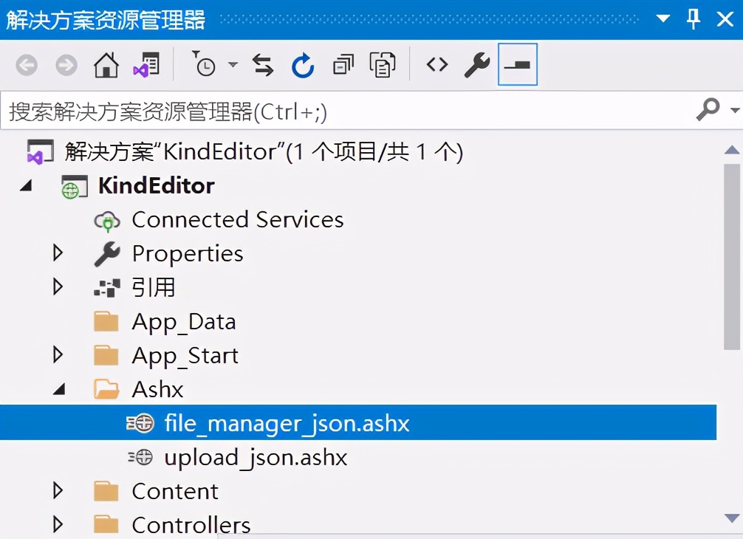Open the Pending Changes Filter dropdown arrow
743x539 pixels.
233,64
